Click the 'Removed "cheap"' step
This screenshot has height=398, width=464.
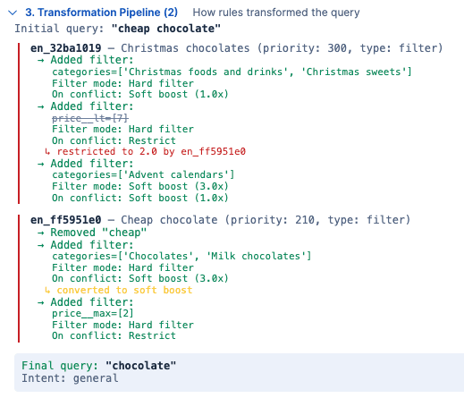(98, 233)
